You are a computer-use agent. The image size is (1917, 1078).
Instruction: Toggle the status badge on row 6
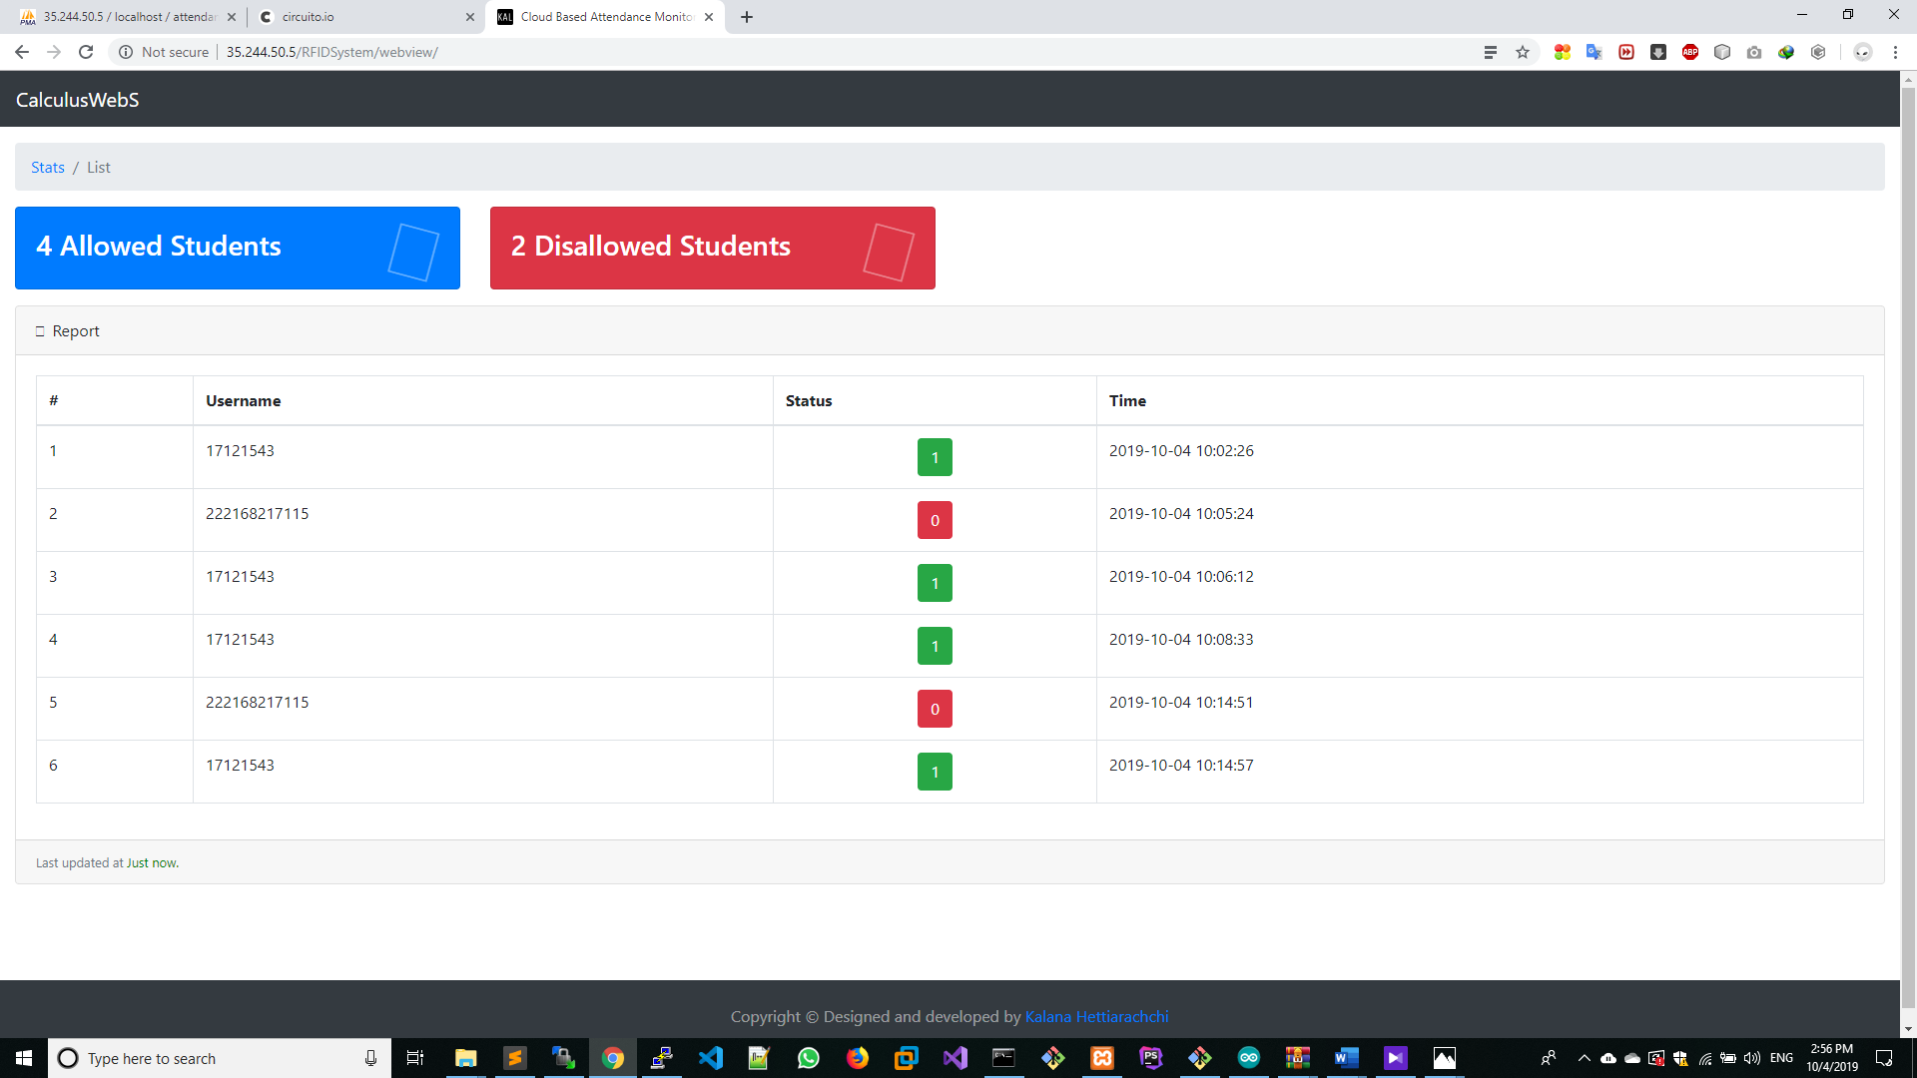[935, 771]
